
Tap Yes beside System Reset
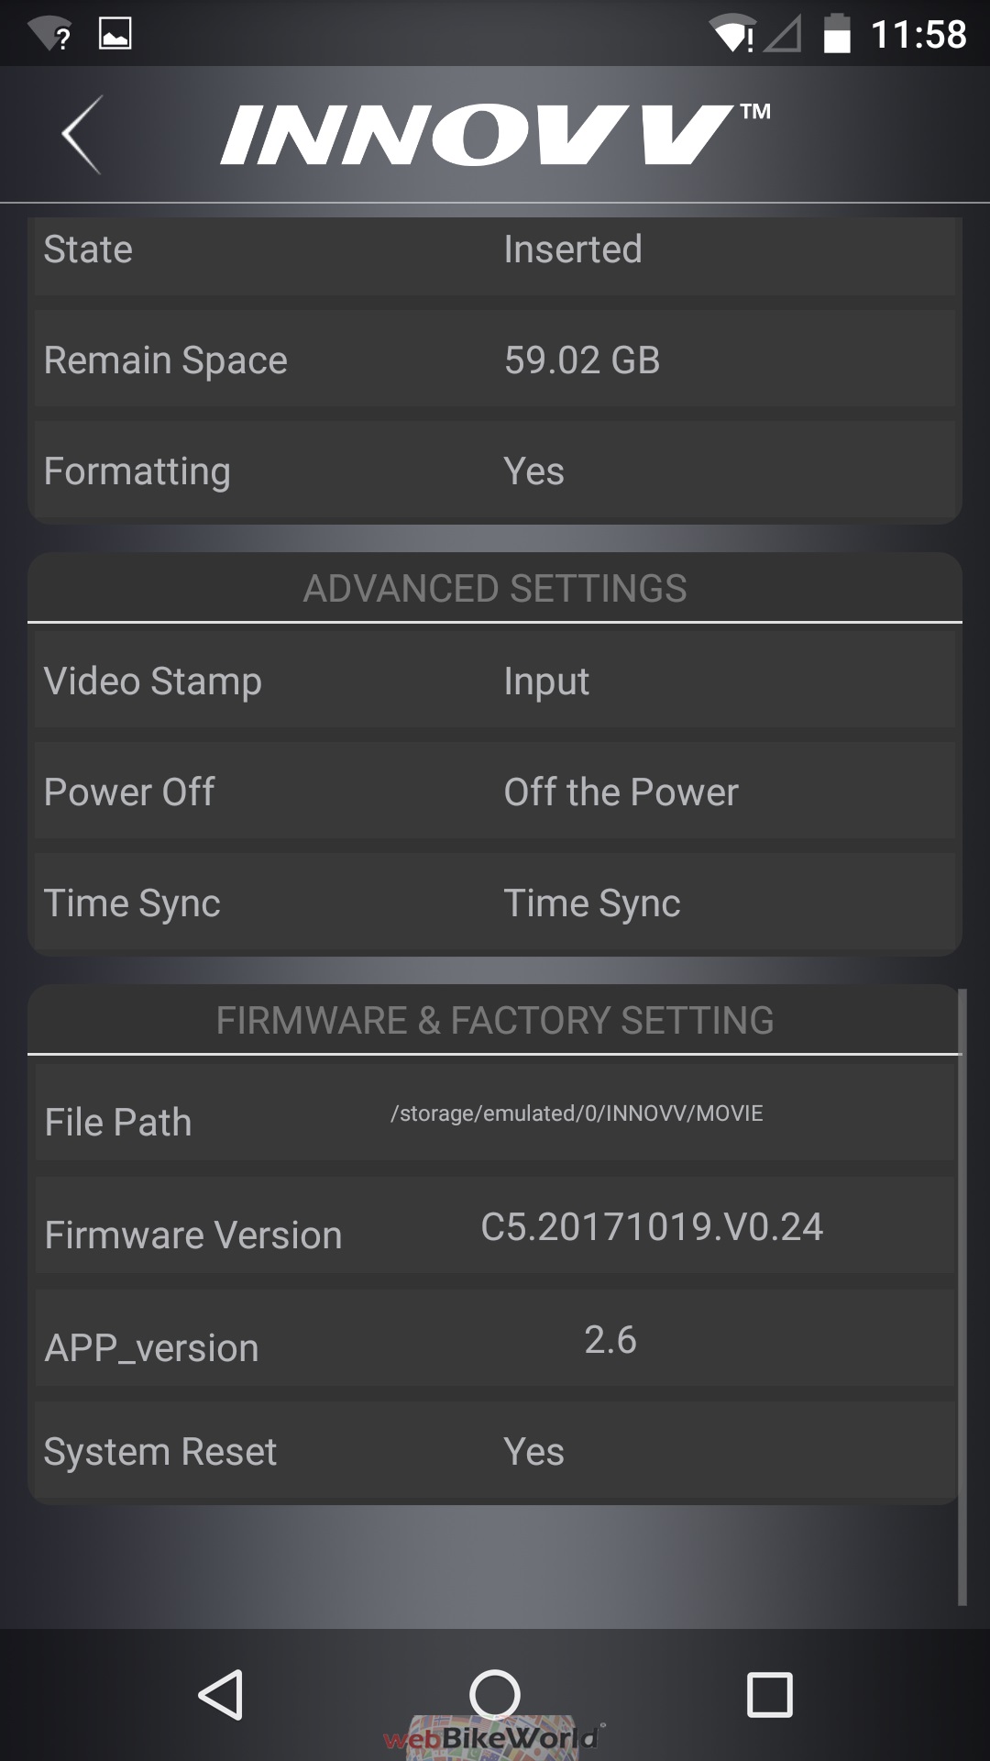pos(533,1452)
